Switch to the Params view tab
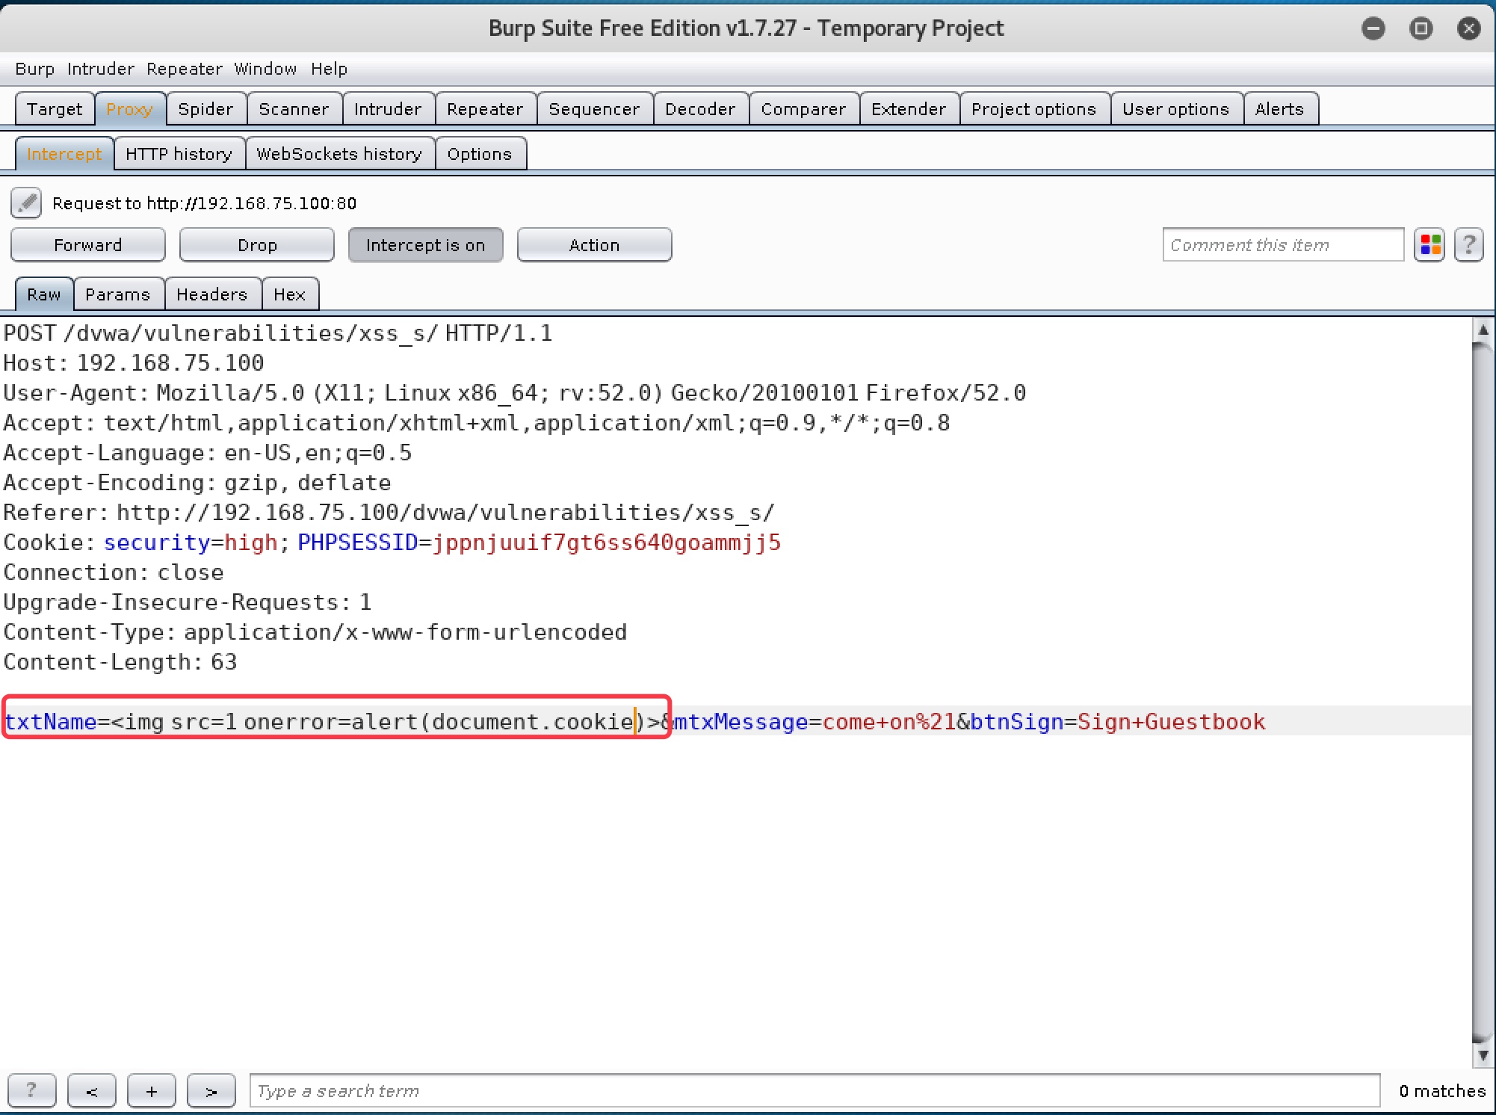This screenshot has width=1496, height=1115. pos(118,294)
